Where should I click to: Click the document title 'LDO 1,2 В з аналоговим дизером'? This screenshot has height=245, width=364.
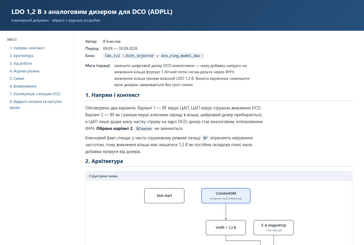[92, 12]
